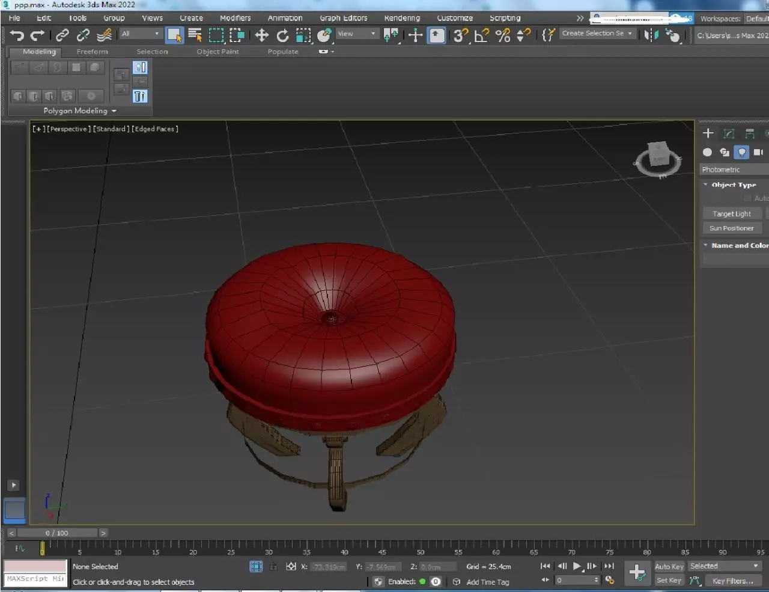
Task: Collapse the Name and Color rollout
Action: [x=736, y=245]
